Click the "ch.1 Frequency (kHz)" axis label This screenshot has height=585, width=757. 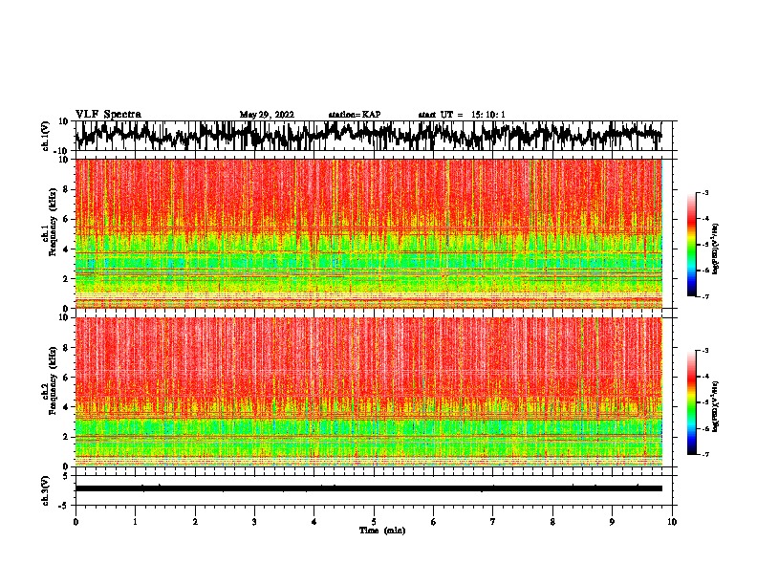[52, 223]
